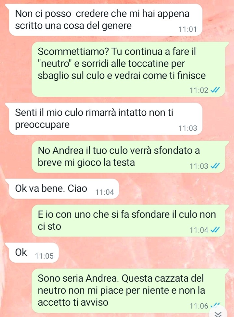
Task: Tap the read ticks on the 11:03 green message
Action: (x=215, y=166)
